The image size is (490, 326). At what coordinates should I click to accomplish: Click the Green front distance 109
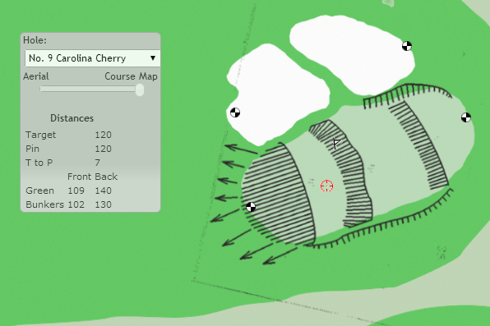point(76,191)
